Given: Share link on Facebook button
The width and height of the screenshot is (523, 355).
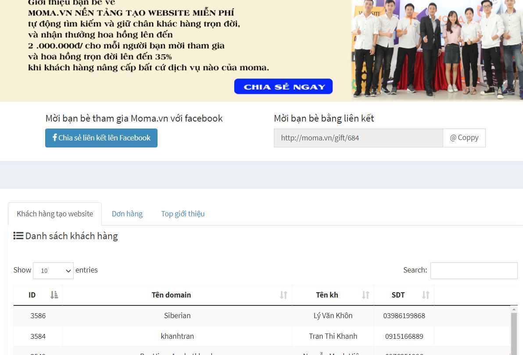Looking at the screenshot, I should coord(101,138).
